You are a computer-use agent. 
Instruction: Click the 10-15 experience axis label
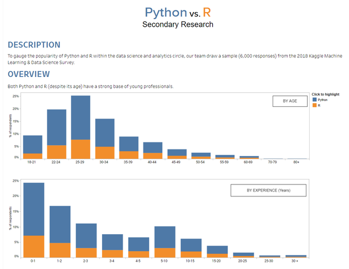pos(191,261)
